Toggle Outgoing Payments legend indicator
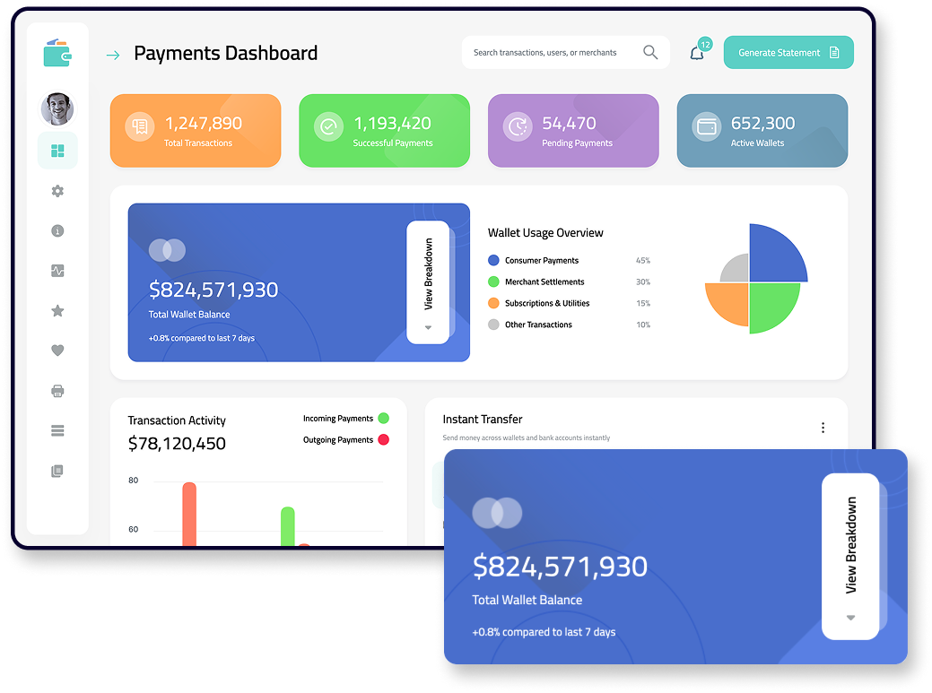The height and width of the screenshot is (693, 932). pos(383,440)
